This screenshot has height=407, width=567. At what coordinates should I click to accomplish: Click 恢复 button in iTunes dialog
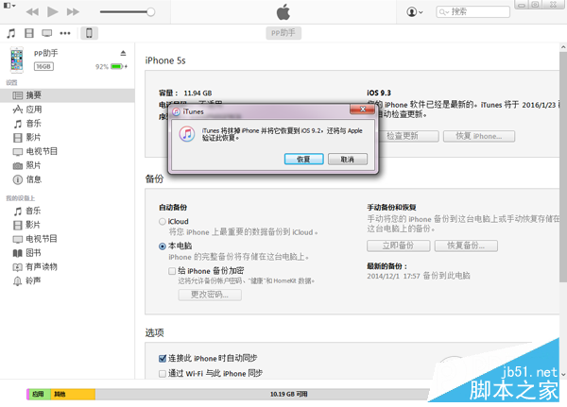coord(303,159)
